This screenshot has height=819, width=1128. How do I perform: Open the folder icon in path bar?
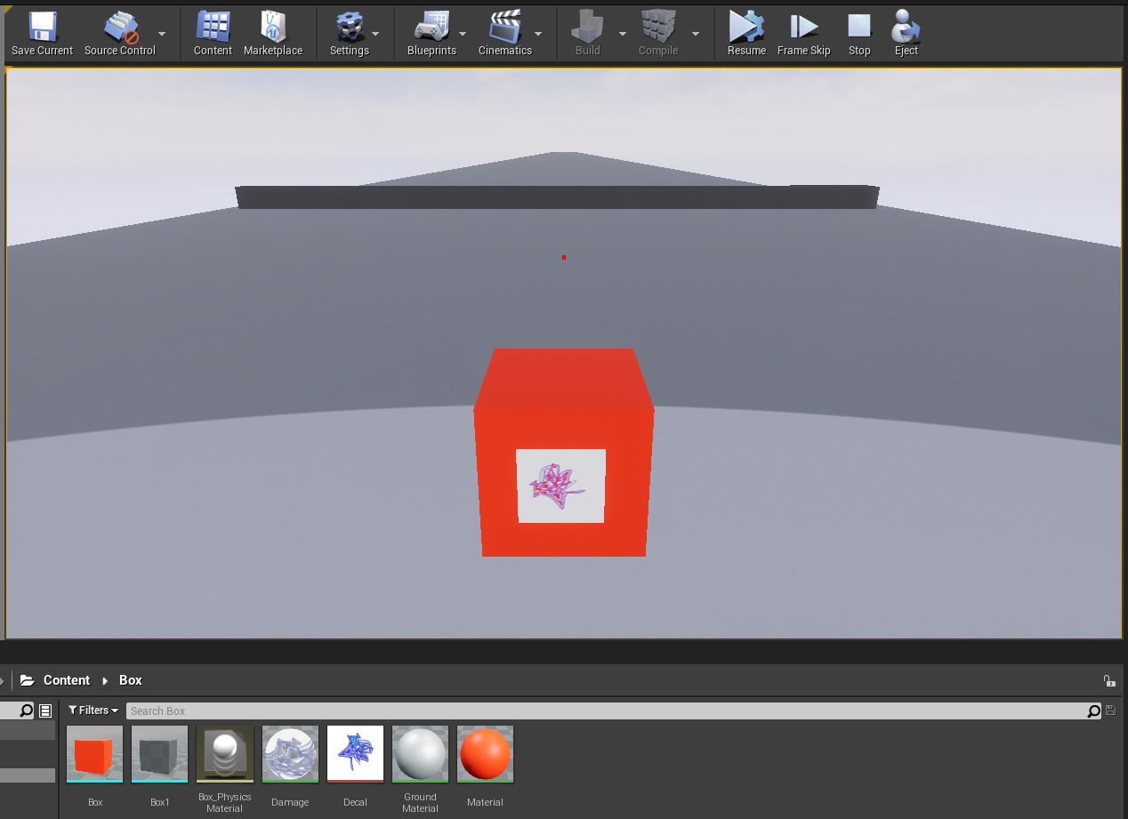pyautogui.click(x=27, y=680)
